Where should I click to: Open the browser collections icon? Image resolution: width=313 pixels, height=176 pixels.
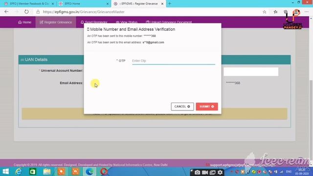pyautogui.click(x=286, y=12)
